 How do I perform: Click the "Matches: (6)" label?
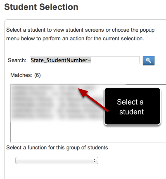26,75
